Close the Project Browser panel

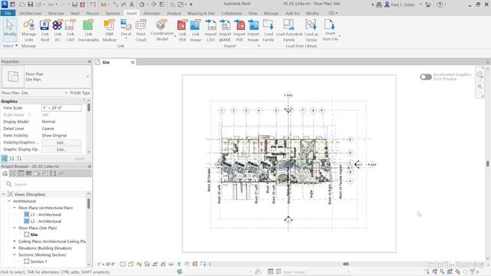click(x=89, y=166)
